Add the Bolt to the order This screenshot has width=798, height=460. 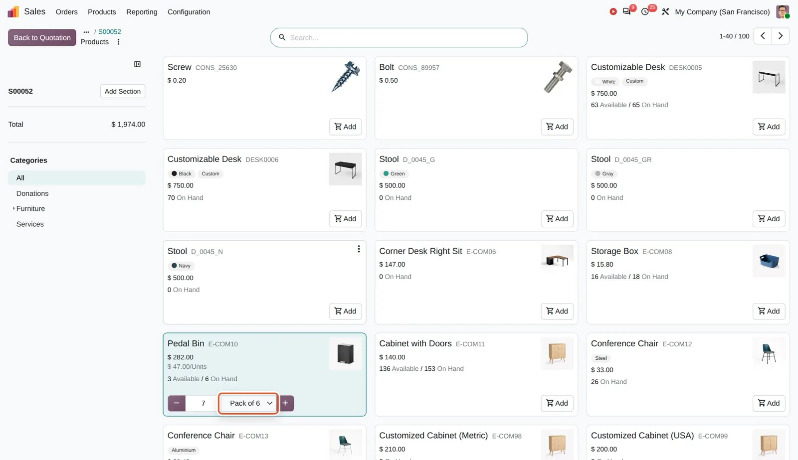click(557, 127)
